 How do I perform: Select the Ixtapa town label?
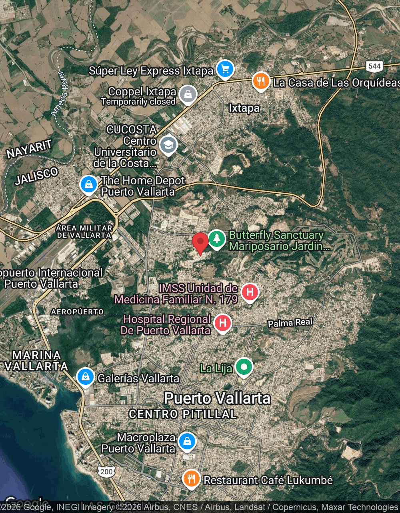coord(244,108)
